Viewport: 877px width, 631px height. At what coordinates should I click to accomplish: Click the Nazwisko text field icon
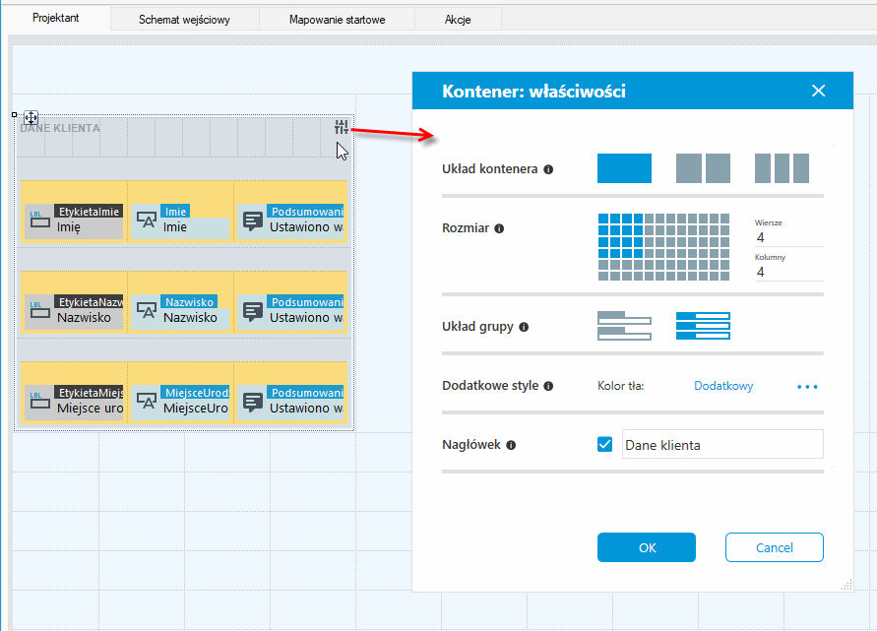147,310
